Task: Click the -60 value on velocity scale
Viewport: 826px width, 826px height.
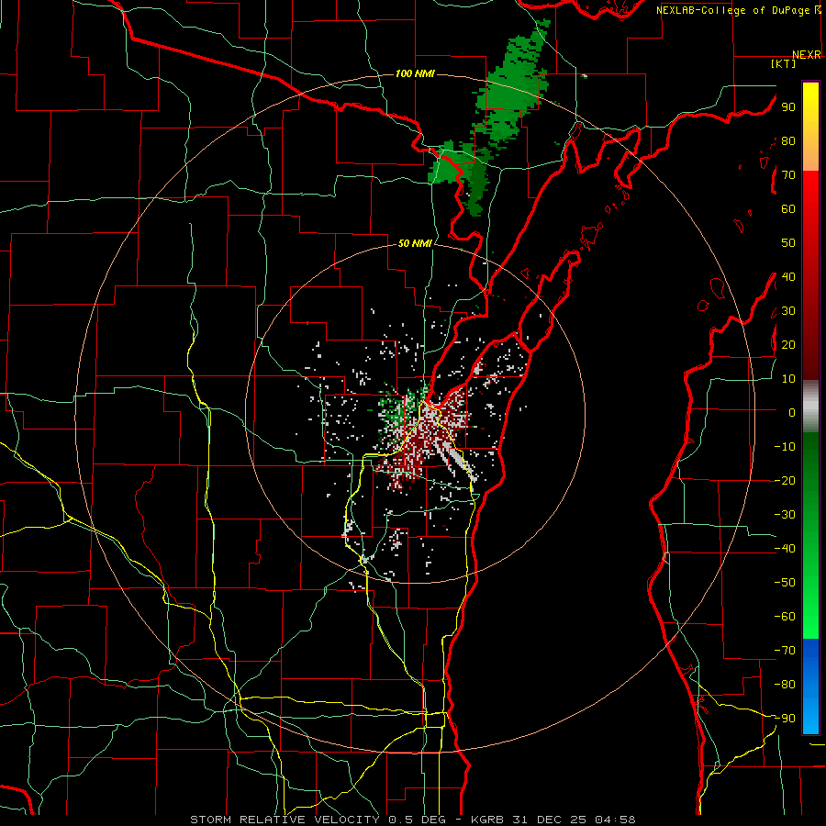Action: pos(785,617)
